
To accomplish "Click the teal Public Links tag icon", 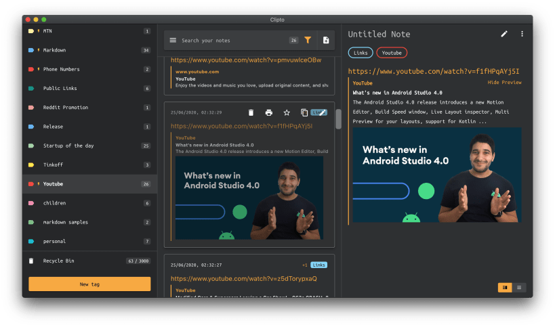I will [x=31, y=89].
